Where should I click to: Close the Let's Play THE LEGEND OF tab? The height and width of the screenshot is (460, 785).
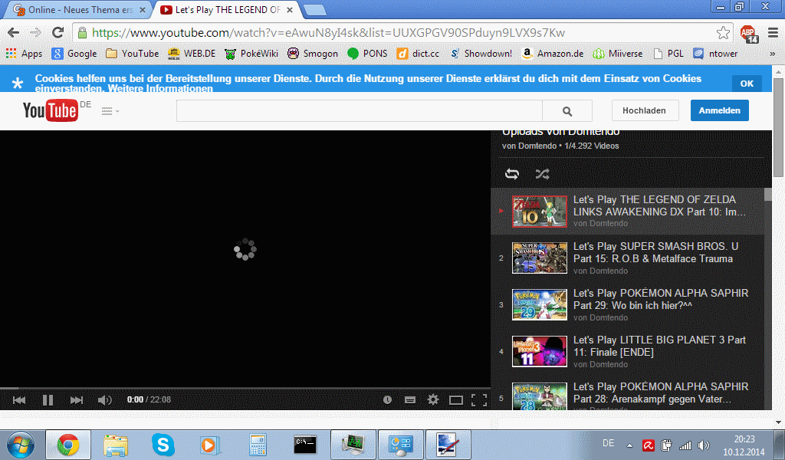290,9
